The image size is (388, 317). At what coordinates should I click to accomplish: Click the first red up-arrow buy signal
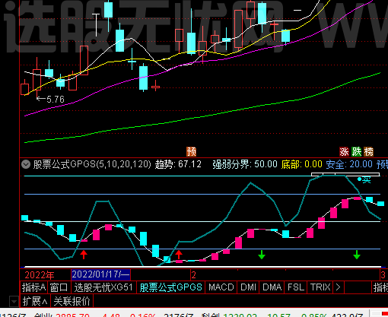[84, 255]
